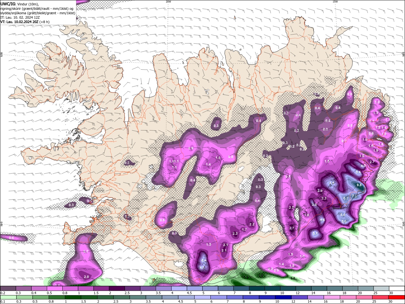Click the '20W' longitude label
405x304 pixels.
[169, 2]
